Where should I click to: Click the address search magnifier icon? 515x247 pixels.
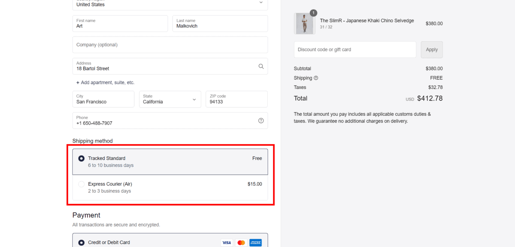pyautogui.click(x=261, y=66)
